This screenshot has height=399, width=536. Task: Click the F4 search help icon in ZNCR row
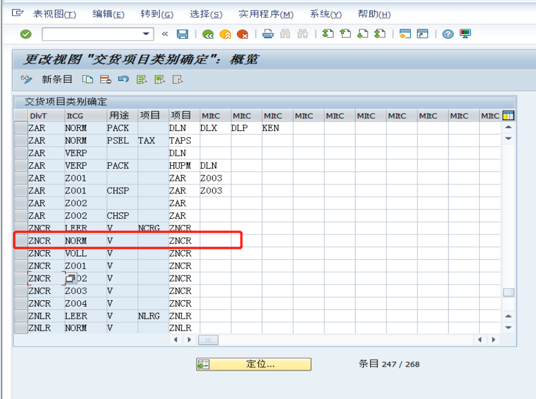(x=71, y=278)
